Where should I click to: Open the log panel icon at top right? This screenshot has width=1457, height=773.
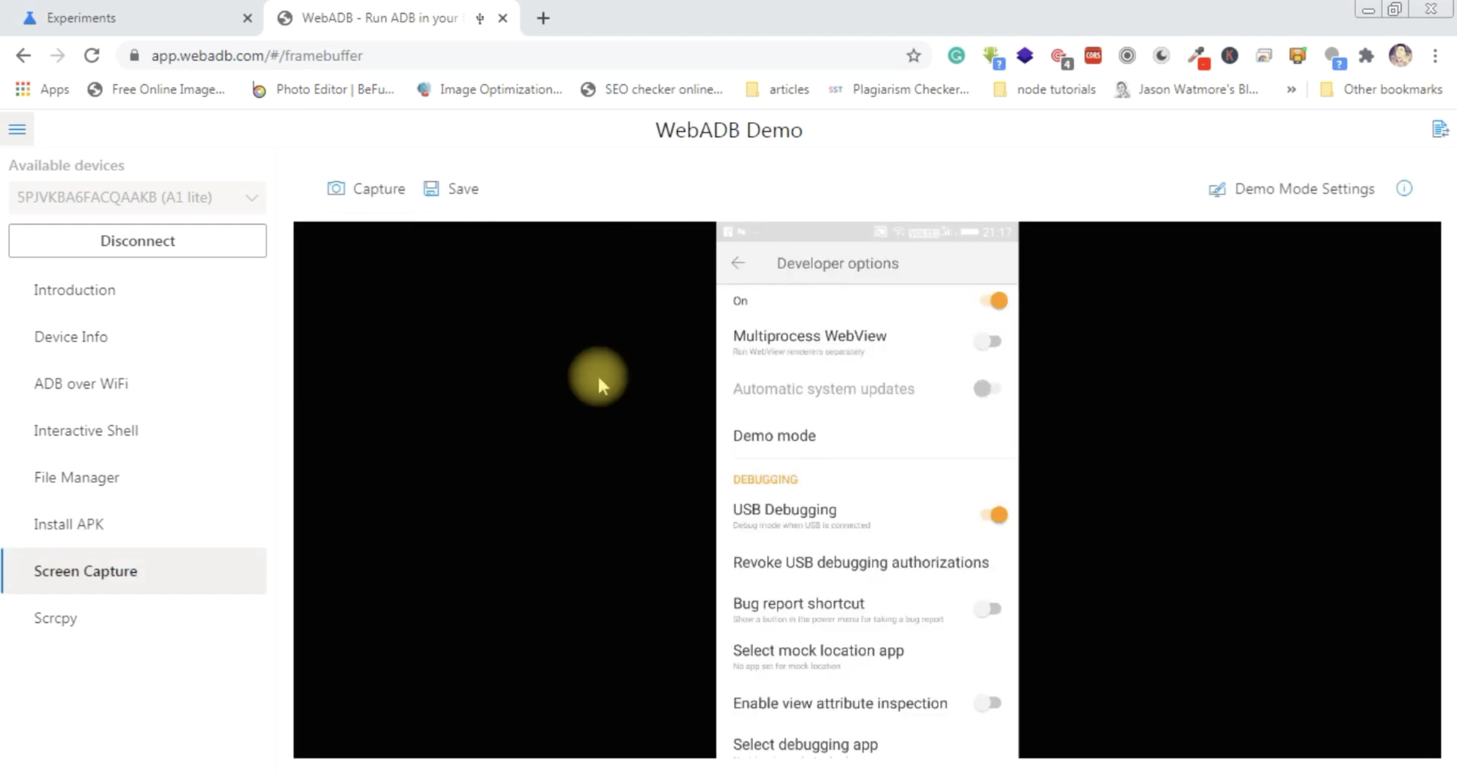tap(1440, 129)
